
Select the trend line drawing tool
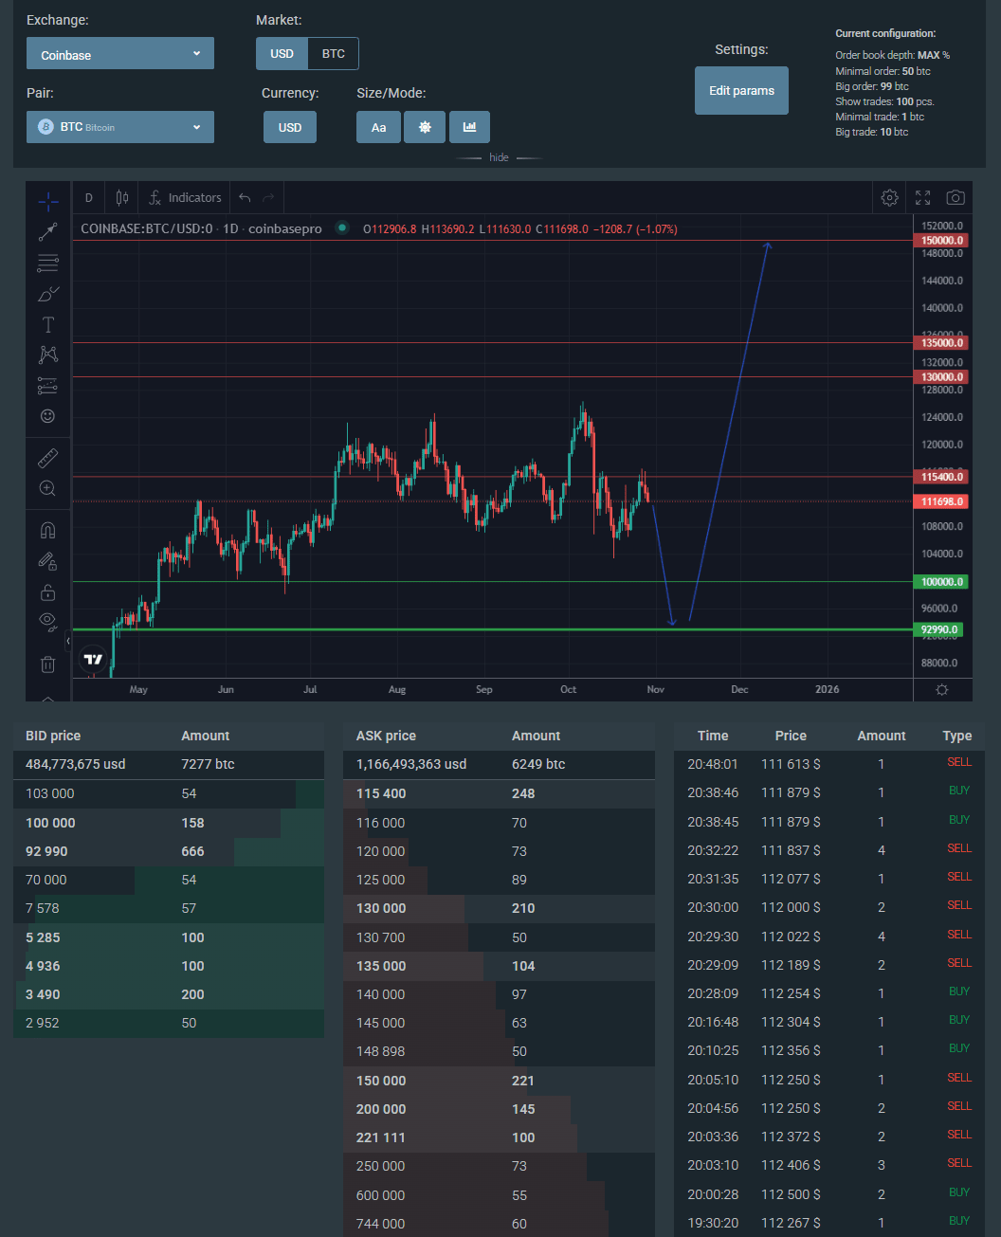tap(47, 231)
